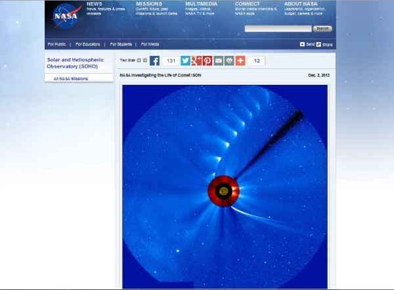Click the NASA logo

click(68, 16)
